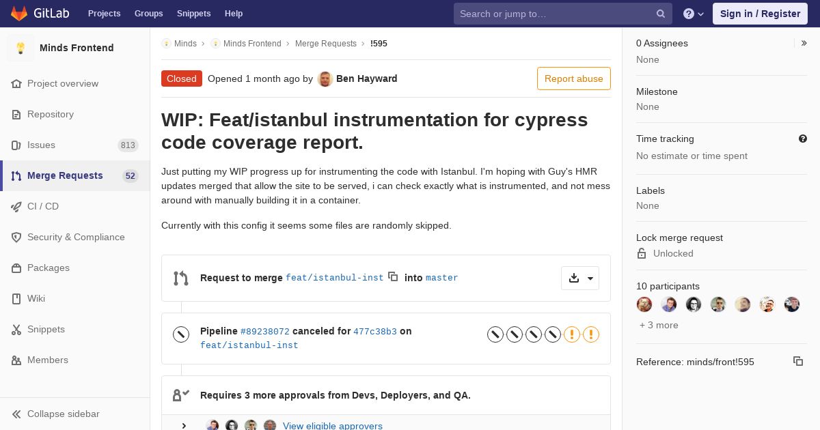Click first participant avatar
Viewport: 820px width, 430px height.
tap(644, 304)
